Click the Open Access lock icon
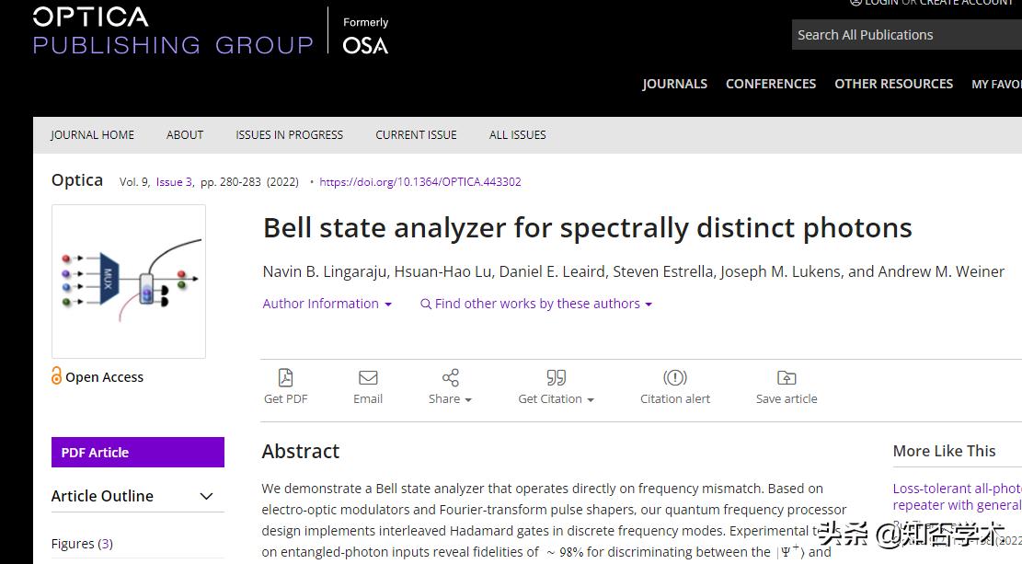 point(57,375)
